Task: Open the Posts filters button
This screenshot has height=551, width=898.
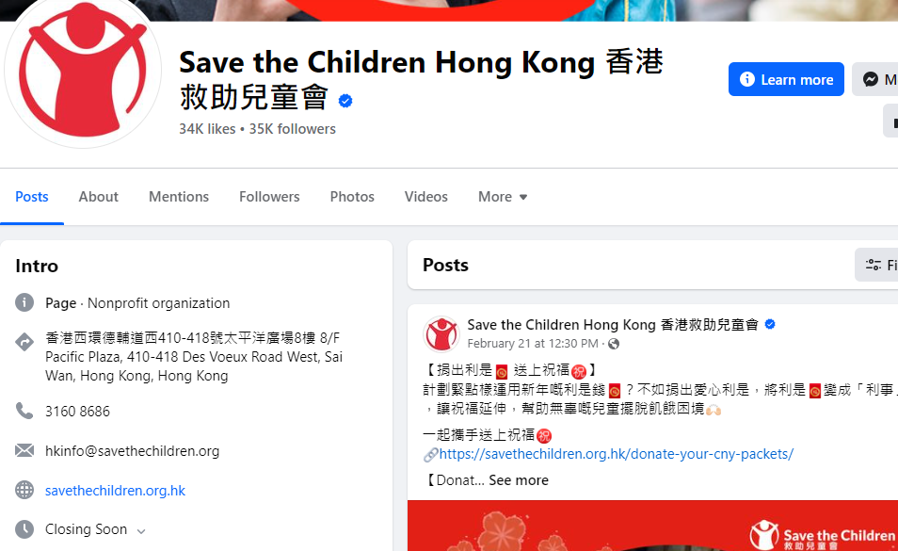Action: pyautogui.click(x=876, y=265)
